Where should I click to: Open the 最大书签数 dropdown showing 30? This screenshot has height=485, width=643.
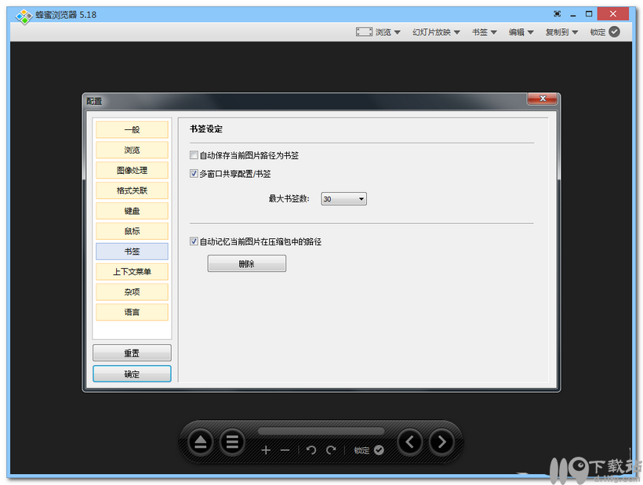tap(343, 198)
